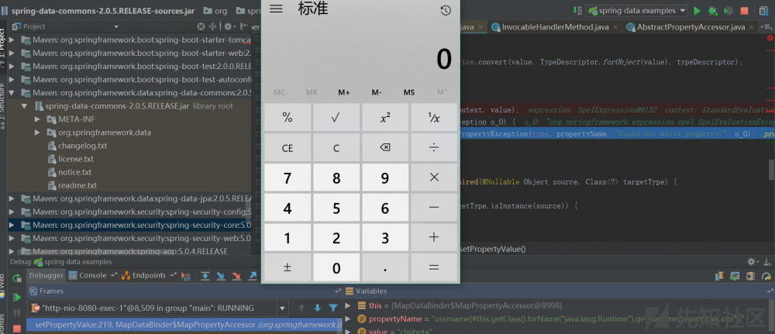Expand Maven spring-boot-test library node
775x334 pixels.
click(13, 66)
